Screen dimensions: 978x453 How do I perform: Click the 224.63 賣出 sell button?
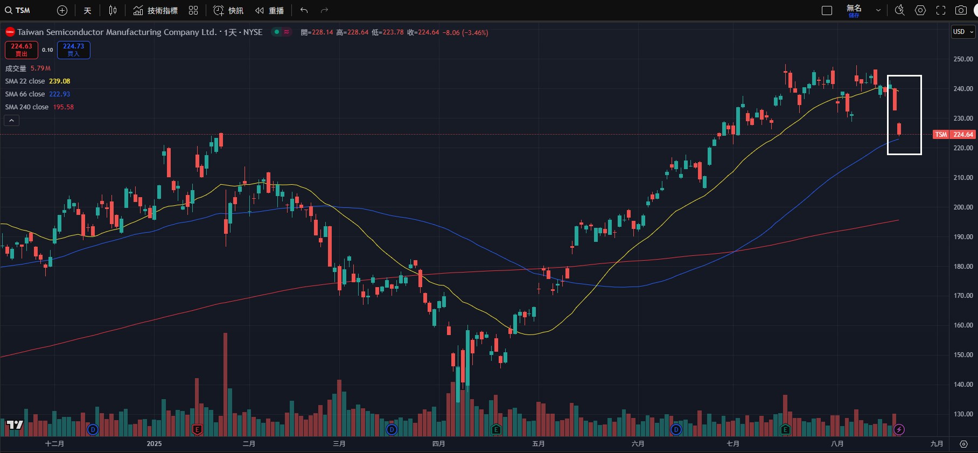pyautogui.click(x=22, y=50)
